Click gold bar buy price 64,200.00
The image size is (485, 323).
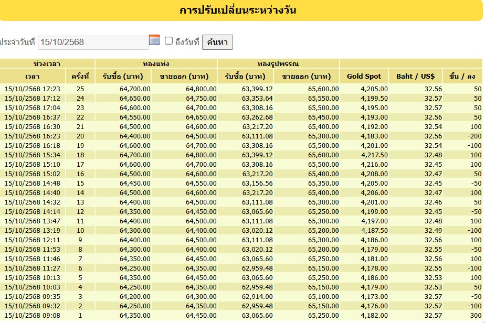[x=135, y=296]
